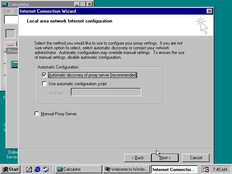Click the Calculator title bar icon

coord(5,4)
